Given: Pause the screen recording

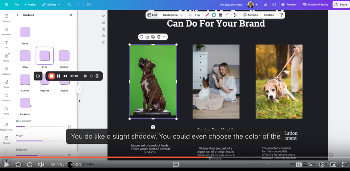Looking at the screenshot, I should tap(58, 76).
